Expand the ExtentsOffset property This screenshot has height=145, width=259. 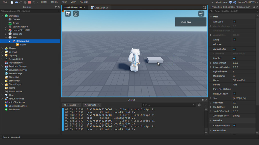pyautogui.click(x=211, y=63)
